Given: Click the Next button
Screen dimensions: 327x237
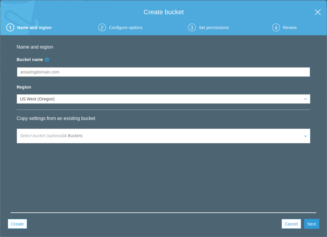Looking at the screenshot, I should coord(312,224).
